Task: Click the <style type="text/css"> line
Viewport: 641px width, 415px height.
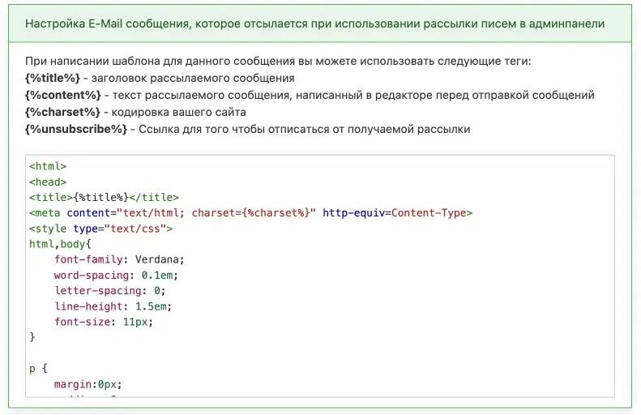Action: tap(100, 229)
